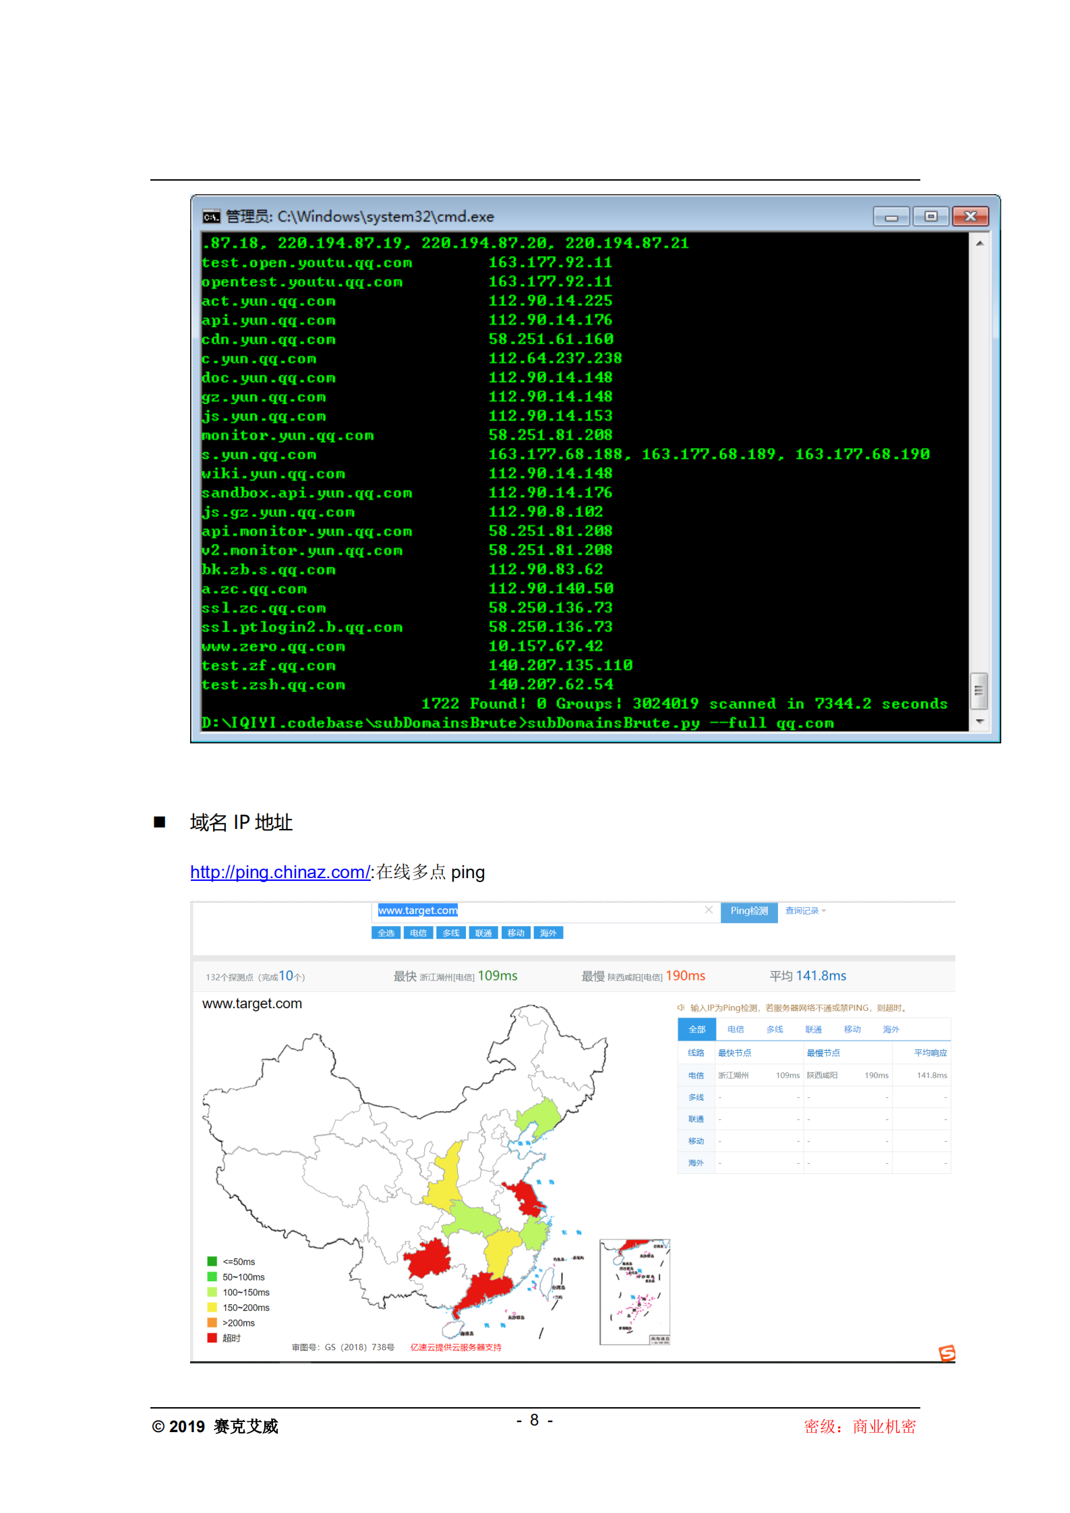Click the <=50ms legend color swatch

[212, 1261]
